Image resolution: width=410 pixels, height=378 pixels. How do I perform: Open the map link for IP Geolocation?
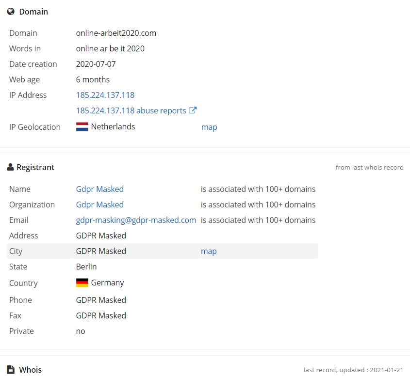point(209,127)
